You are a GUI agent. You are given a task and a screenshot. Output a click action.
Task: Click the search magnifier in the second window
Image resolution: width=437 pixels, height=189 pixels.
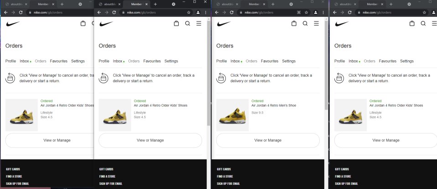pyautogui.click(x=187, y=24)
